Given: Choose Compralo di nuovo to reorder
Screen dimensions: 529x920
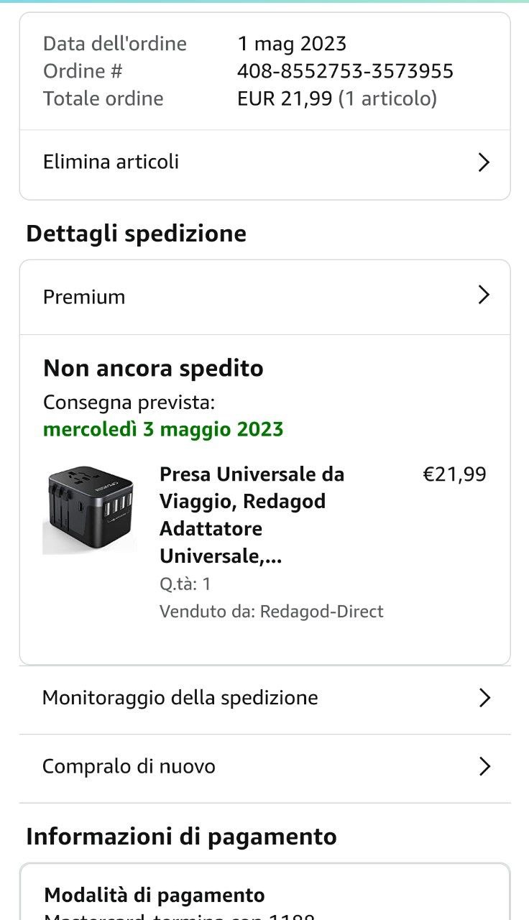Looking at the screenshot, I should pyautogui.click(x=129, y=766).
